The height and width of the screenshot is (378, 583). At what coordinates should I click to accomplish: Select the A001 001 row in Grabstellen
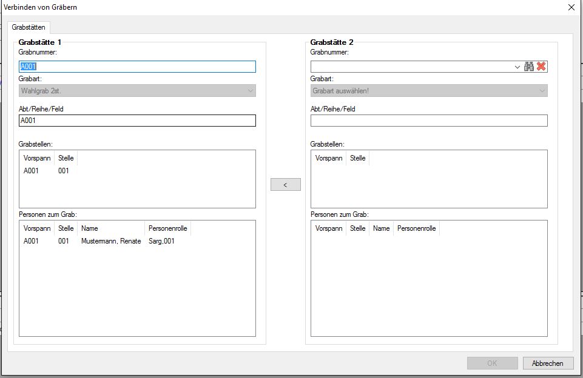pos(47,171)
